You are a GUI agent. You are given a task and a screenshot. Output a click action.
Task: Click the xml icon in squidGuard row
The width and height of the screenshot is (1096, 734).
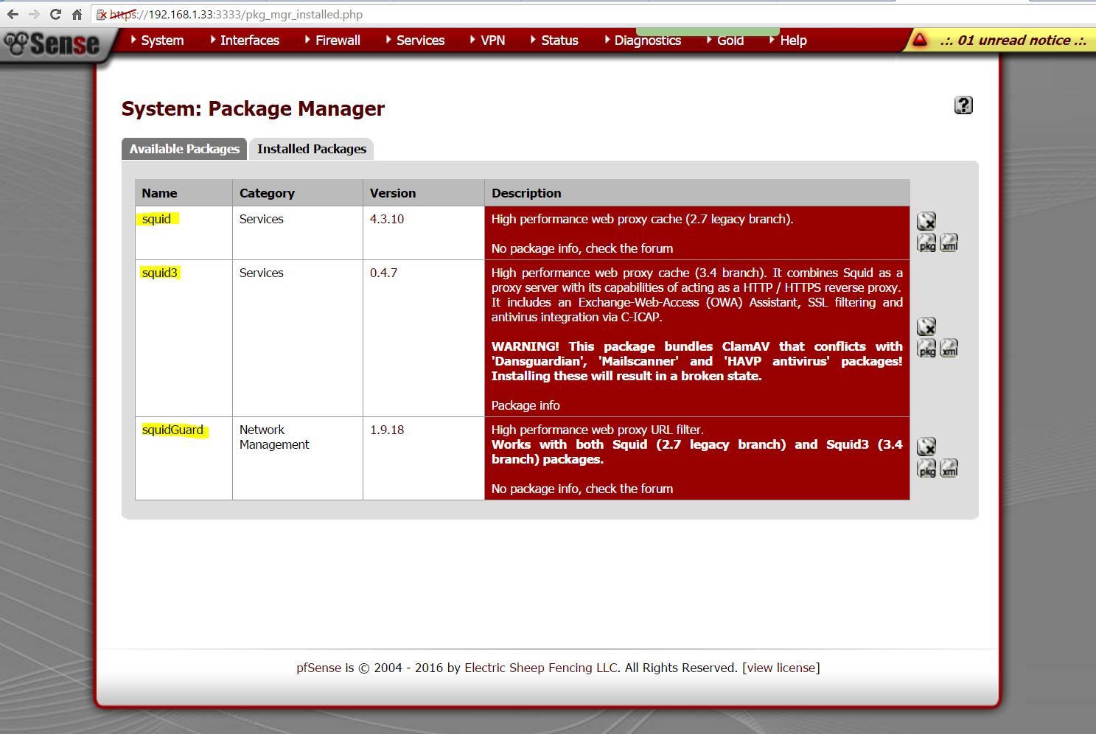(949, 468)
